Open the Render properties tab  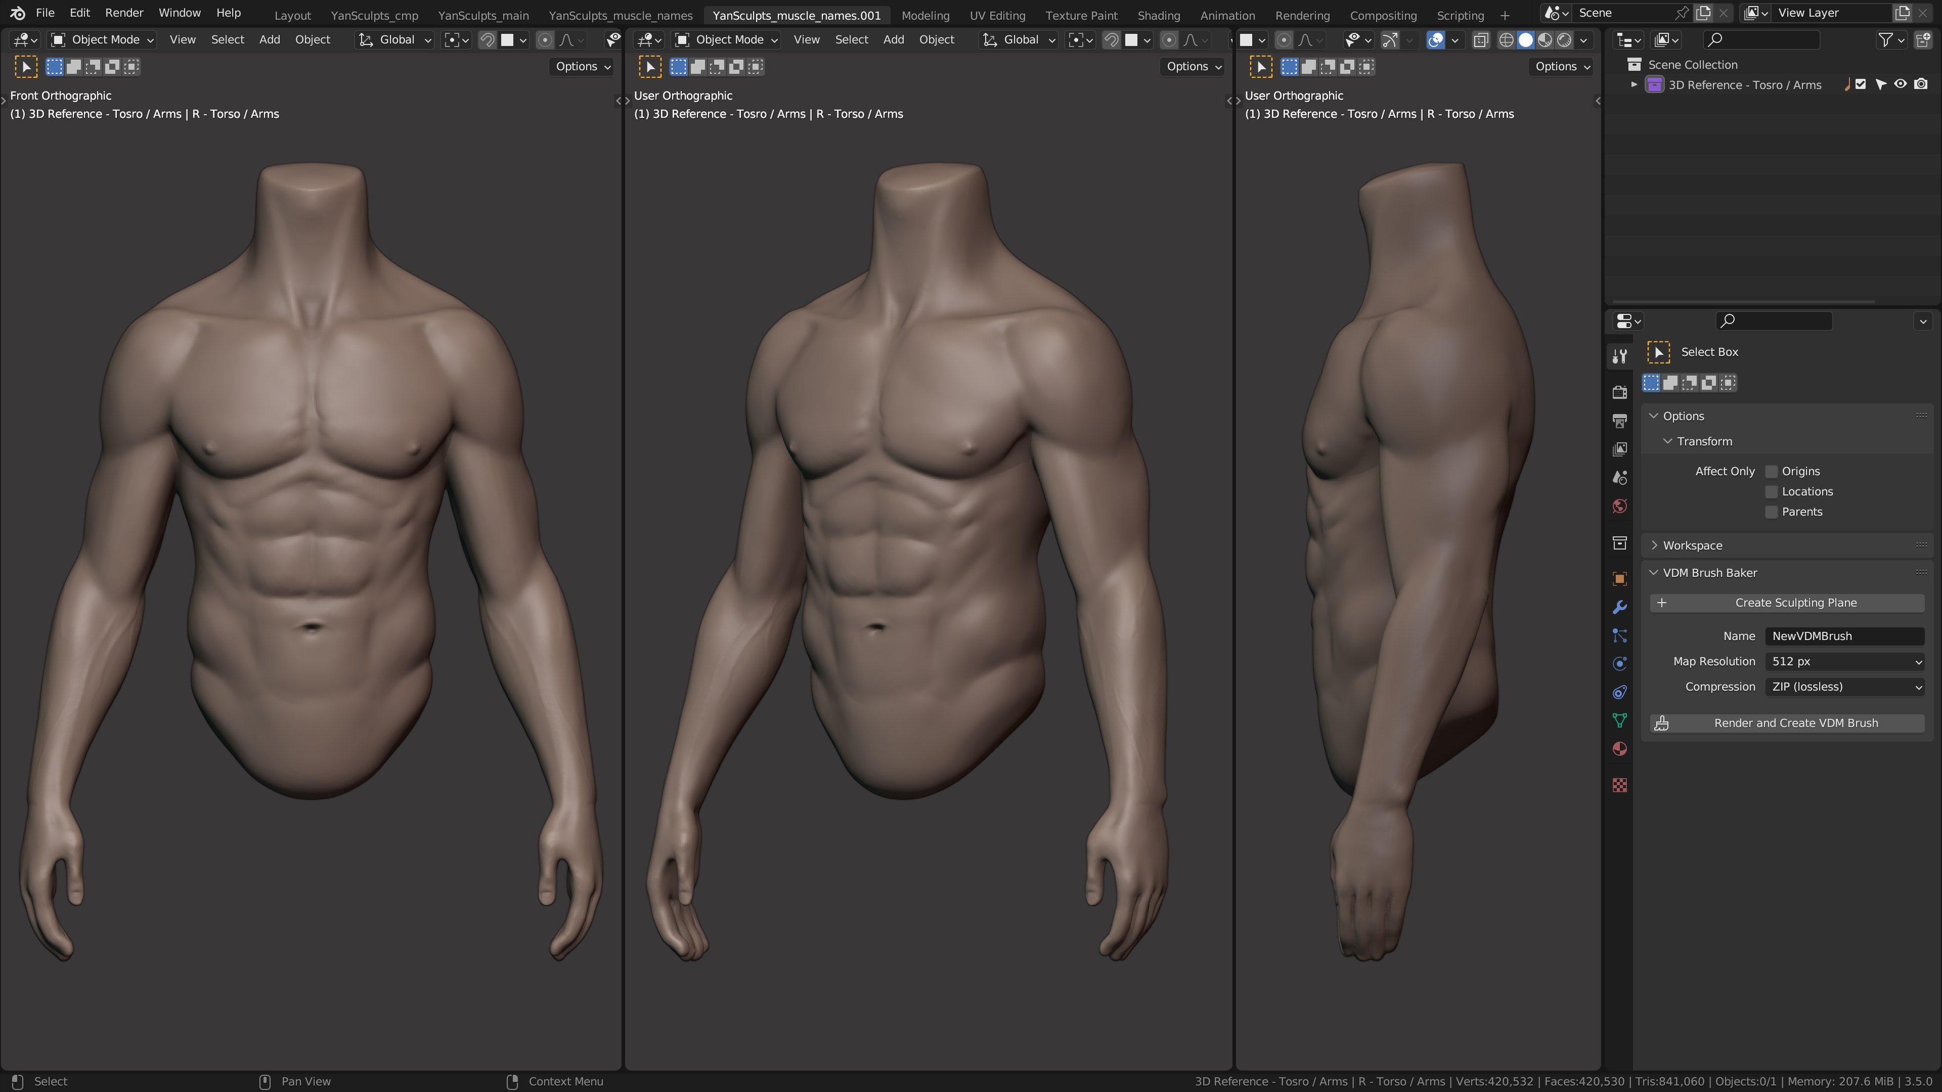tap(1619, 392)
